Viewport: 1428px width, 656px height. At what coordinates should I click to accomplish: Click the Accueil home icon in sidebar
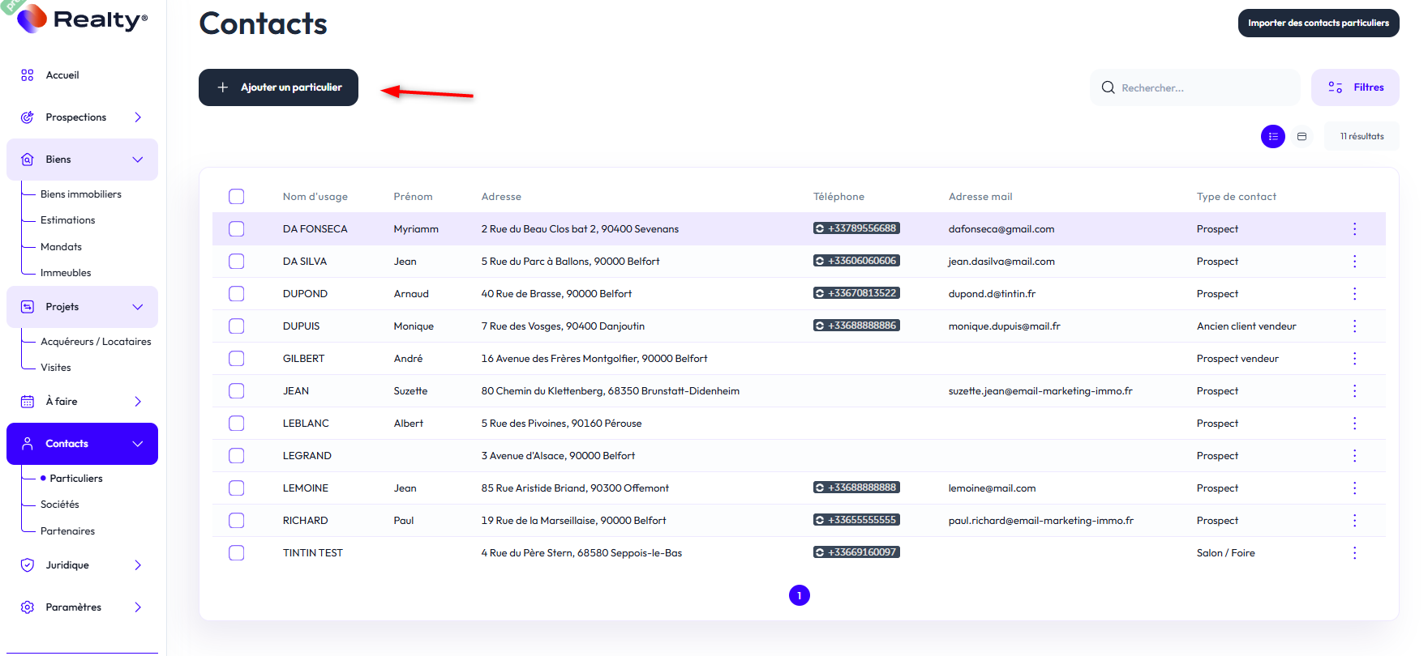(x=28, y=75)
